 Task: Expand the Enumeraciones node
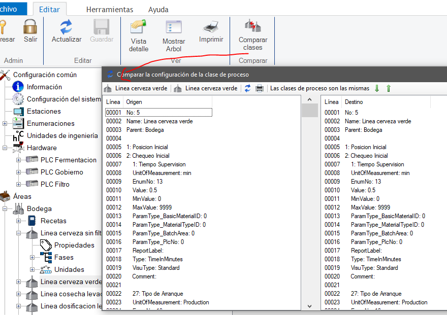pyautogui.click(x=5, y=123)
